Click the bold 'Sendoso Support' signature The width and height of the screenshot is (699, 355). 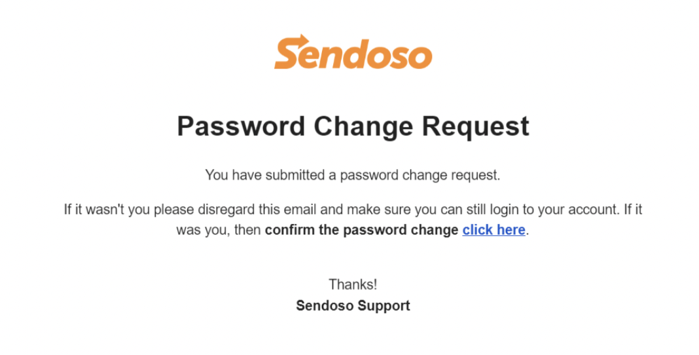[353, 306]
